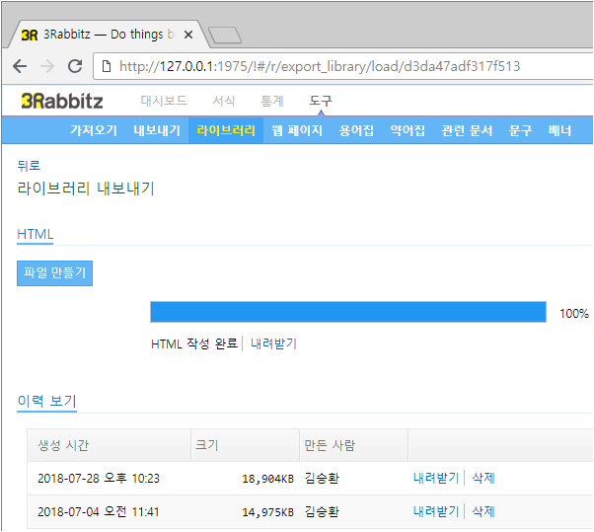Screen dimensions: 594x532
Task: Click the 100% progress label
Action: click(574, 313)
